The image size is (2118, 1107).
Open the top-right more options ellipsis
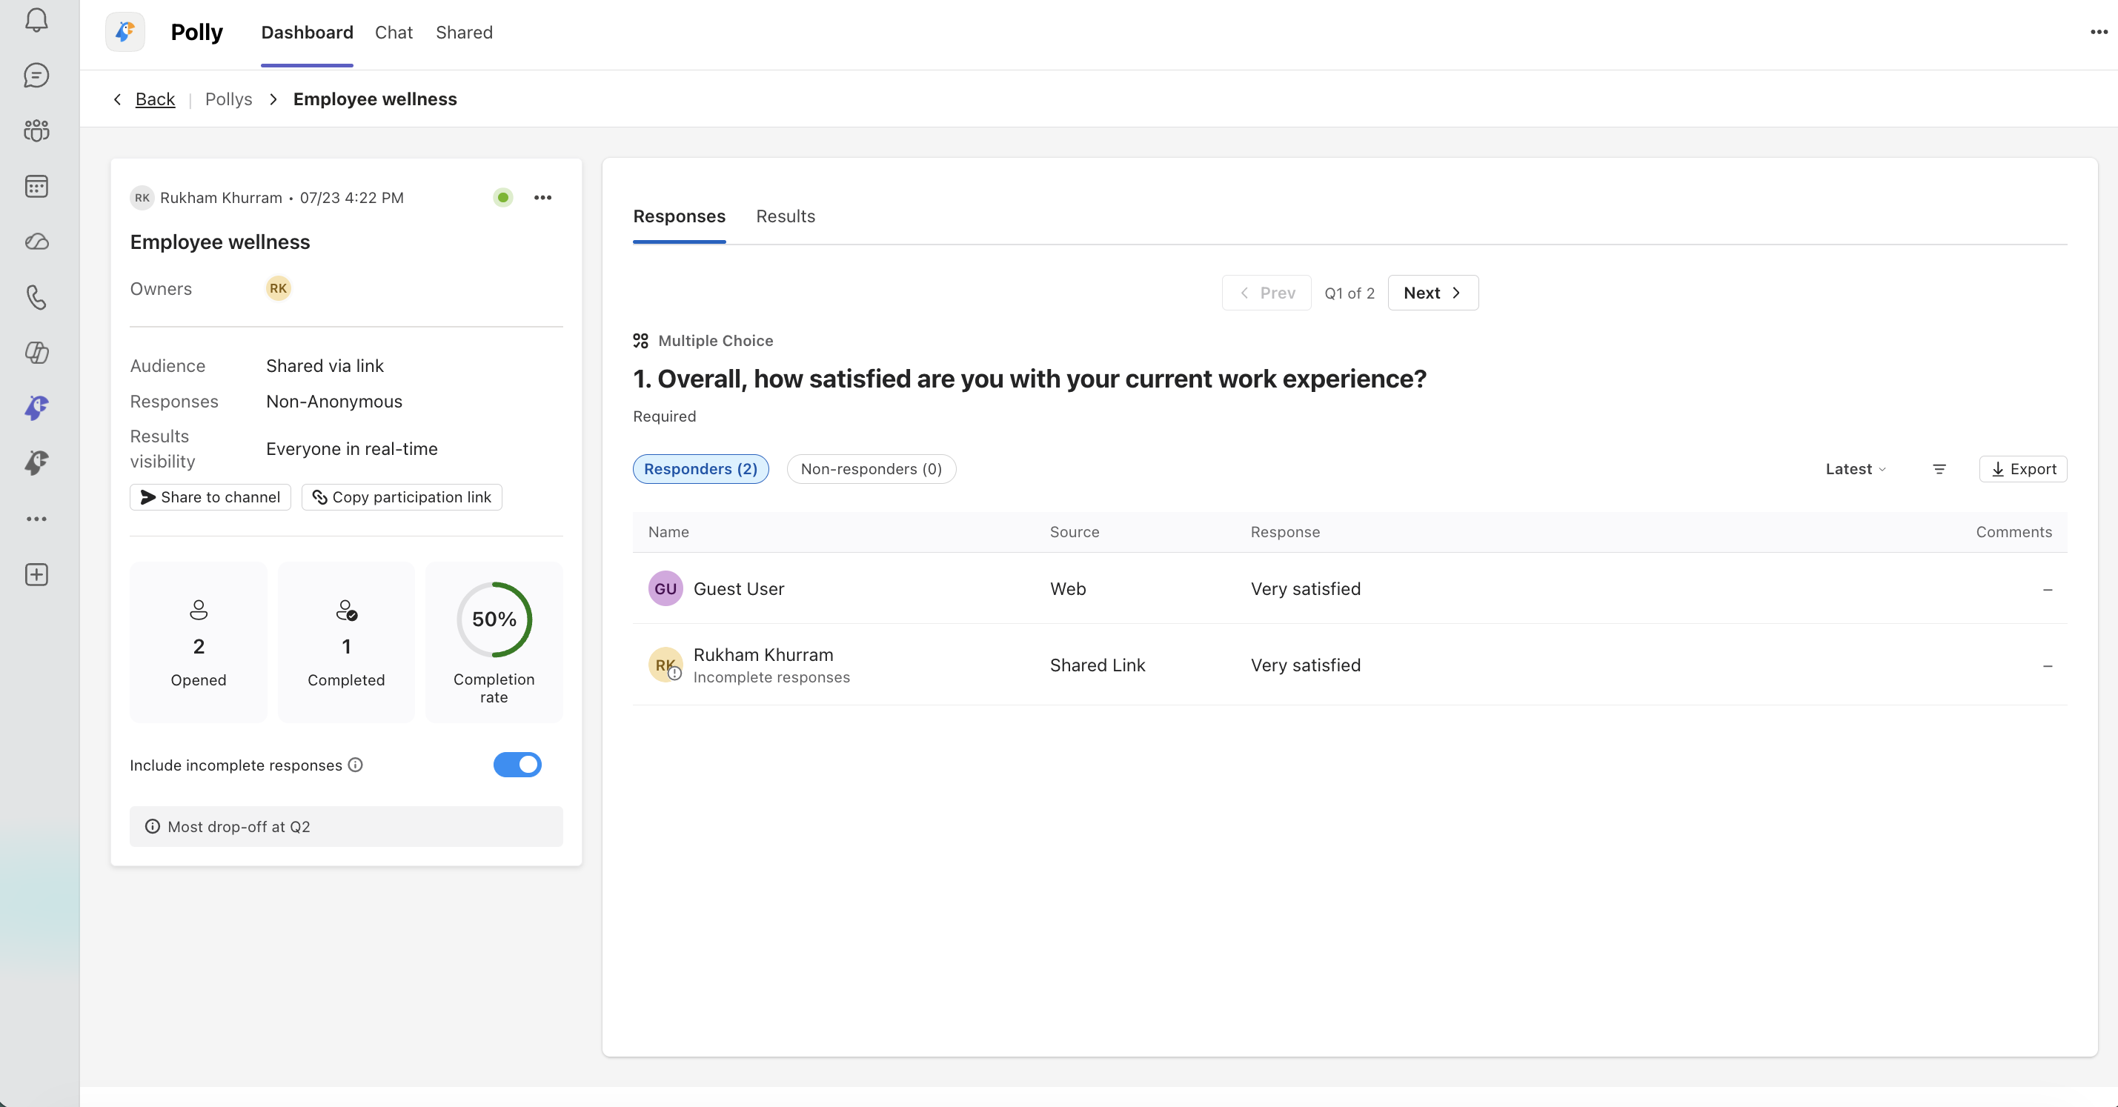tap(2099, 32)
